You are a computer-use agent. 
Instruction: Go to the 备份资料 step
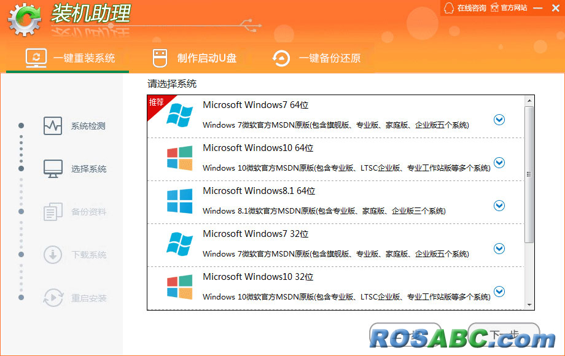pos(88,212)
